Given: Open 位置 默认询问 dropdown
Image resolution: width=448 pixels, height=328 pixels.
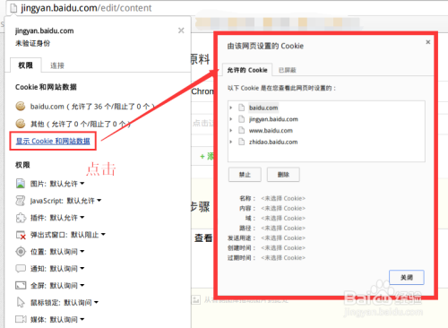Looking at the screenshot, I should coord(67,252).
